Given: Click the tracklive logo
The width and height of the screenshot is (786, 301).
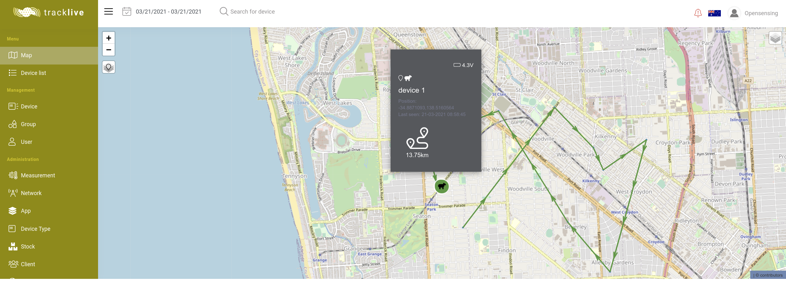Looking at the screenshot, I should pyautogui.click(x=49, y=12).
